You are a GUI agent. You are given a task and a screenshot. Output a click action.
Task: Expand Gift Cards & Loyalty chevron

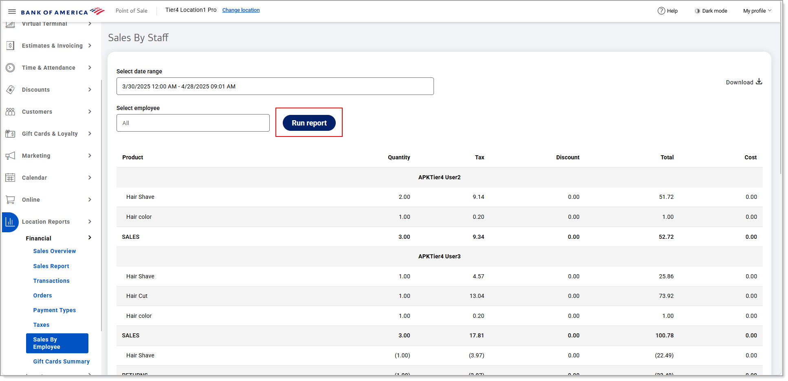pyautogui.click(x=90, y=134)
